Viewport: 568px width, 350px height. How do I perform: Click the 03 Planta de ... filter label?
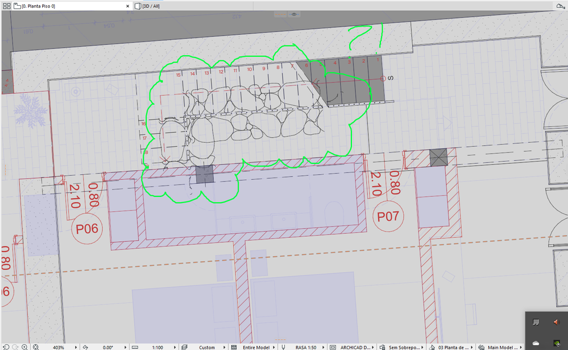(x=454, y=348)
